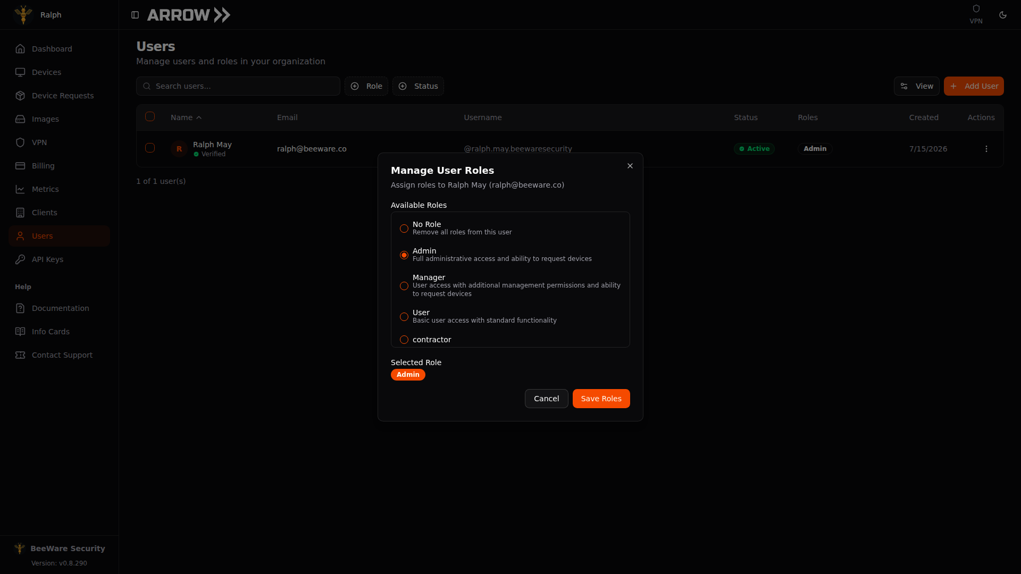1021x574 pixels.
Task: Open the Dashboard home icon
Action: tap(20, 49)
